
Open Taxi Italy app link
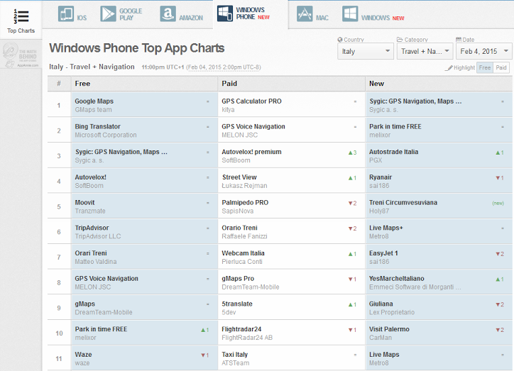pyautogui.click(x=235, y=354)
